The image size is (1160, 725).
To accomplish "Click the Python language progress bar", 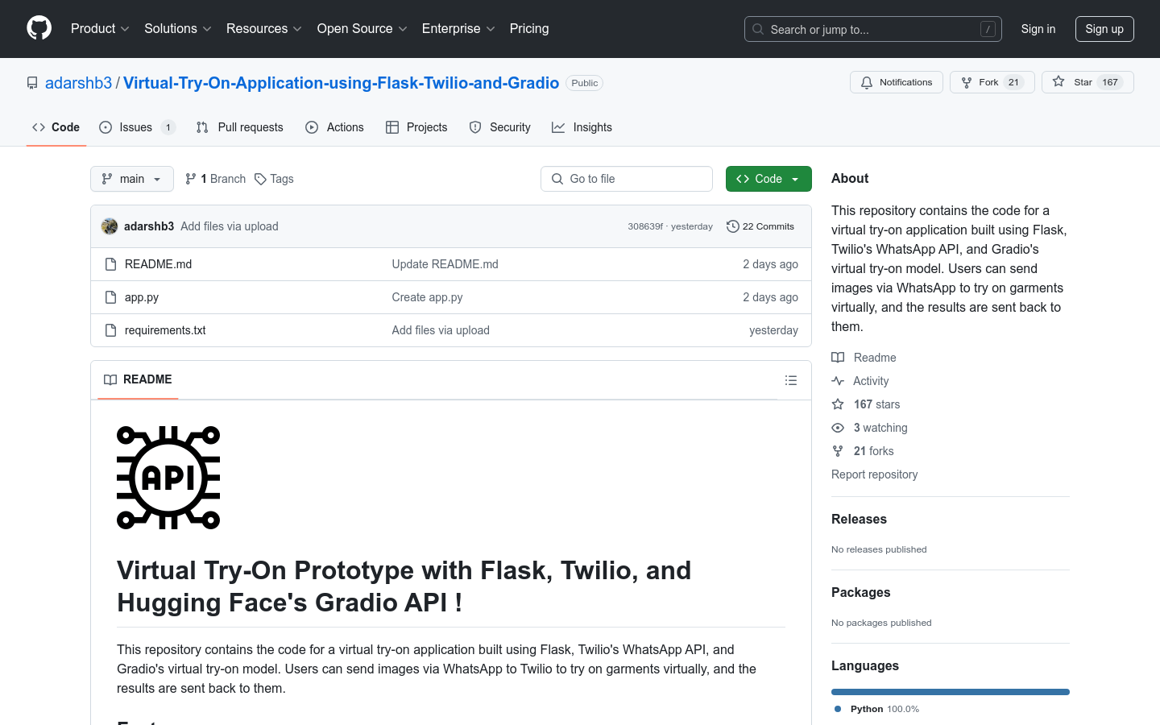I will pos(951,692).
